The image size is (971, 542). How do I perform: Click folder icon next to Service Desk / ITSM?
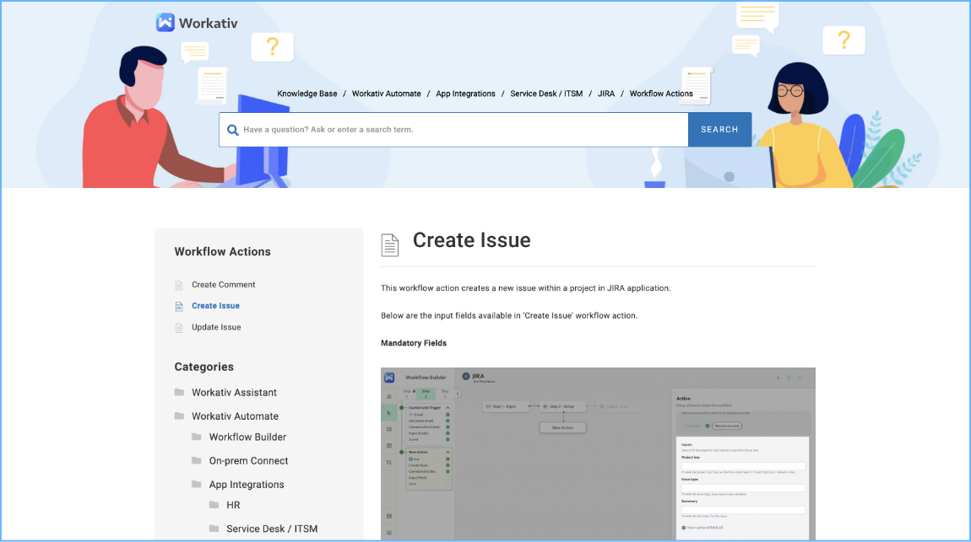pos(214,529)
